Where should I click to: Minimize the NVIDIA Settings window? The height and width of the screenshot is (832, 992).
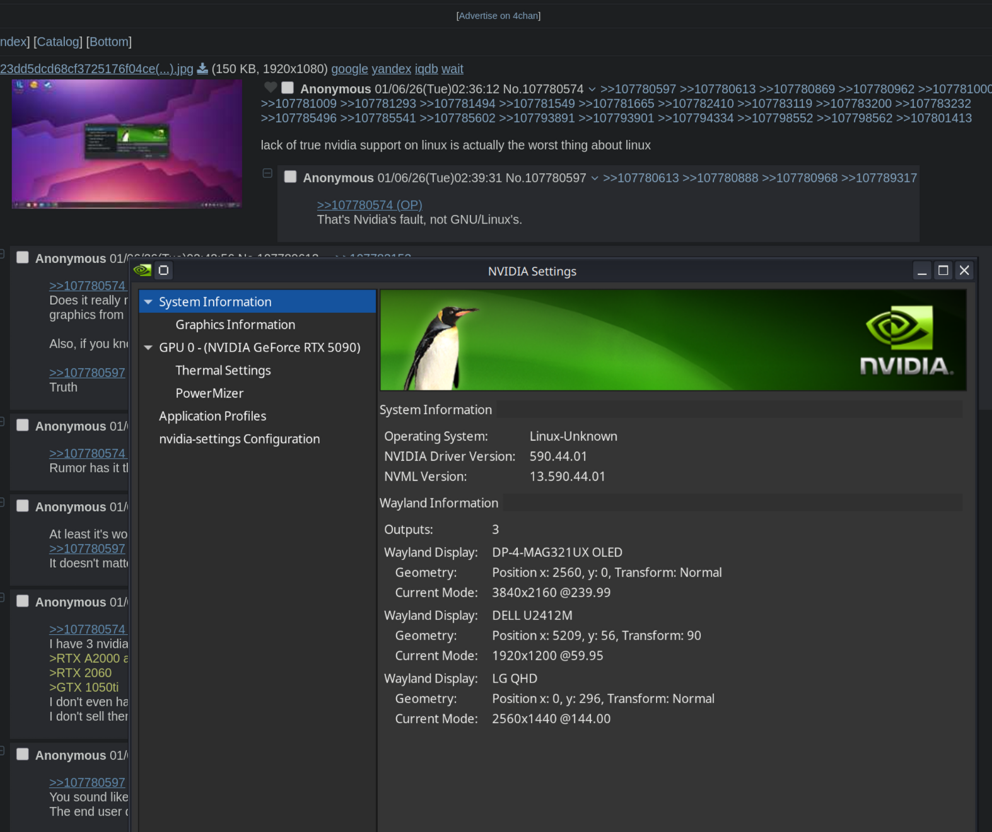pos(922,270)
